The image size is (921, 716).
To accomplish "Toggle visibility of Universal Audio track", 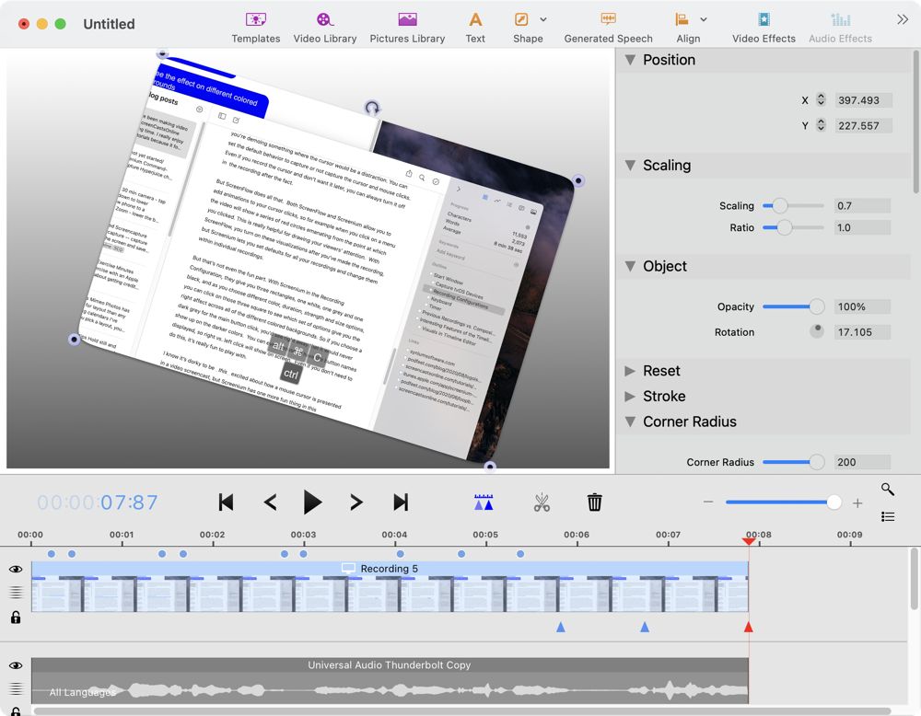I will (x=16, y=665).
